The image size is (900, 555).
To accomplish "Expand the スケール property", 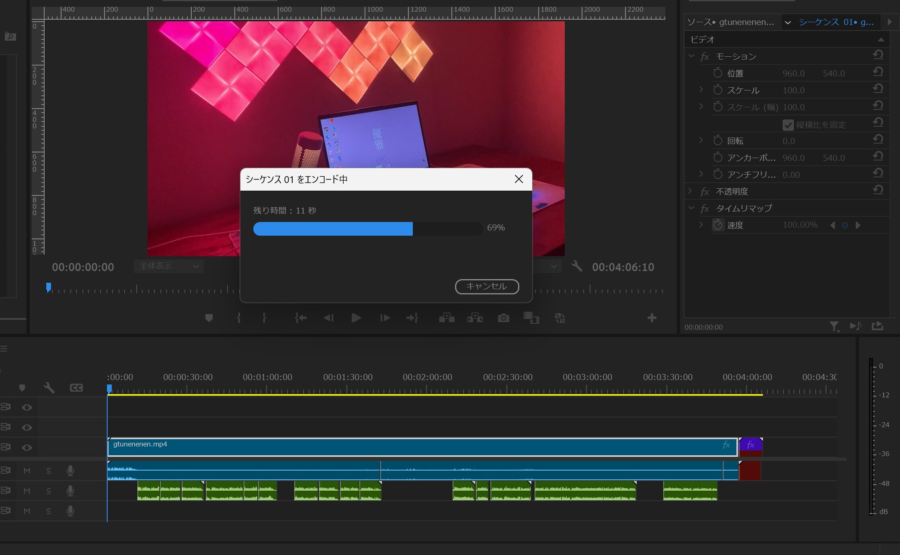I will [x=701, y=90].
